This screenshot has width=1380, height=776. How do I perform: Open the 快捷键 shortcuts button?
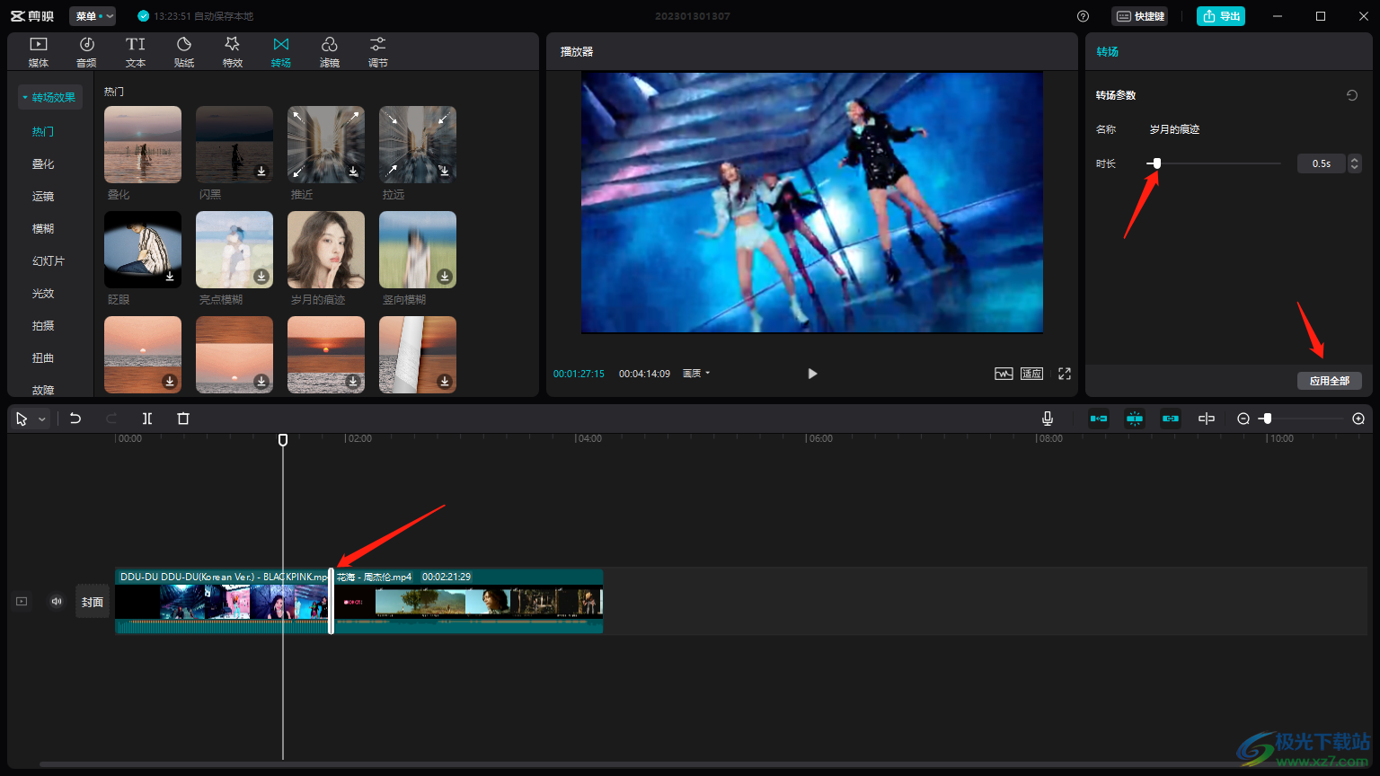[x=1140, y=16]
